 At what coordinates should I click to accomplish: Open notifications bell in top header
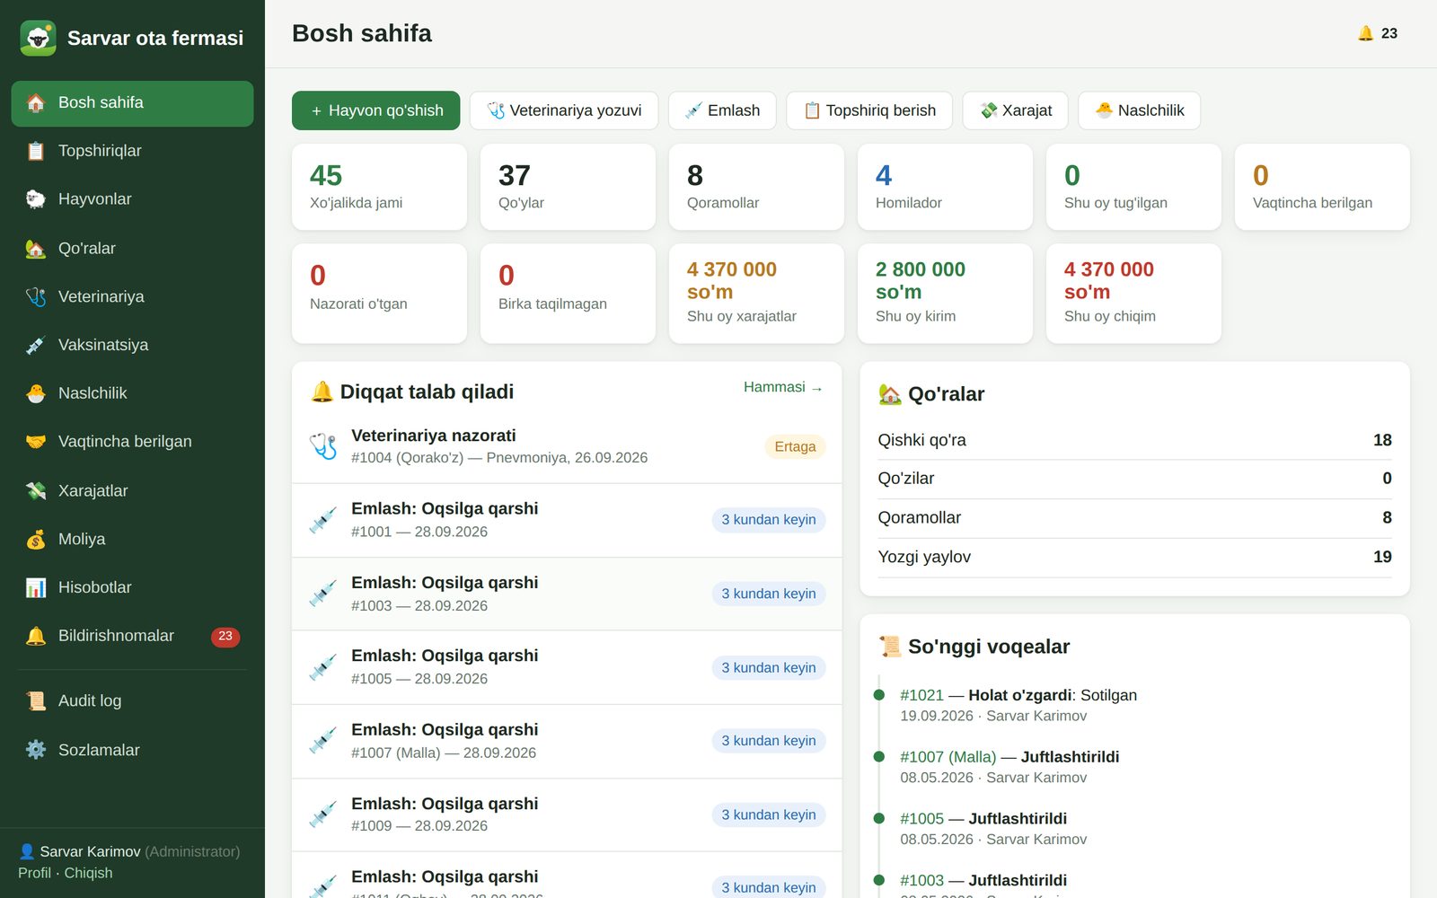click(x=1377, y=33)
